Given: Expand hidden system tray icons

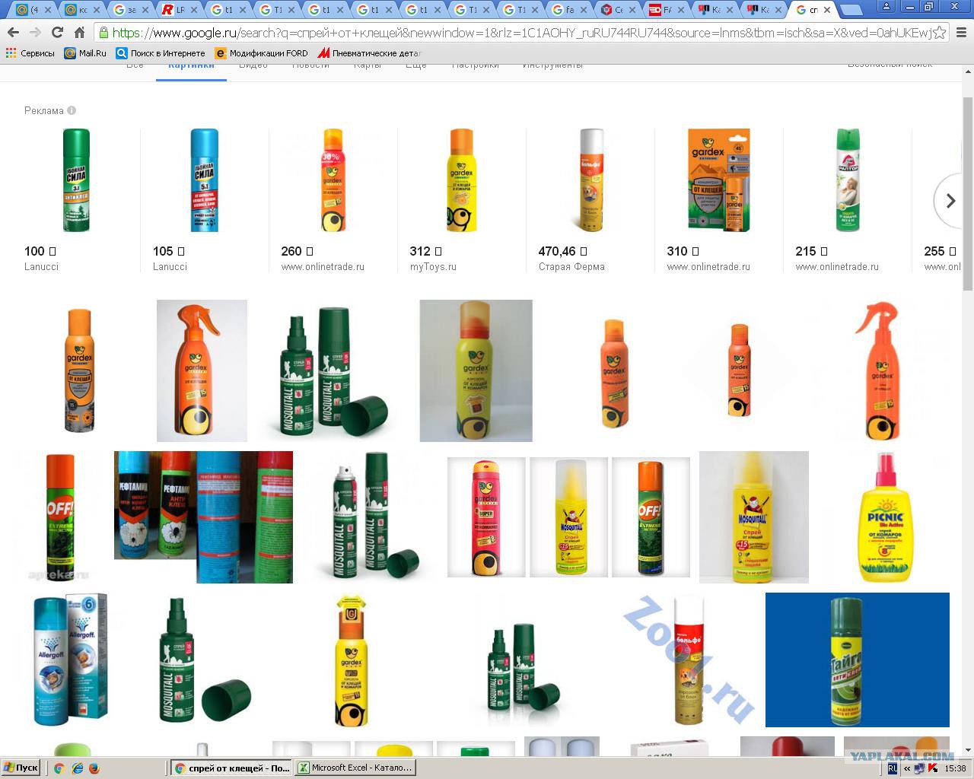Looking at the screenshot, I should (906, 768).
